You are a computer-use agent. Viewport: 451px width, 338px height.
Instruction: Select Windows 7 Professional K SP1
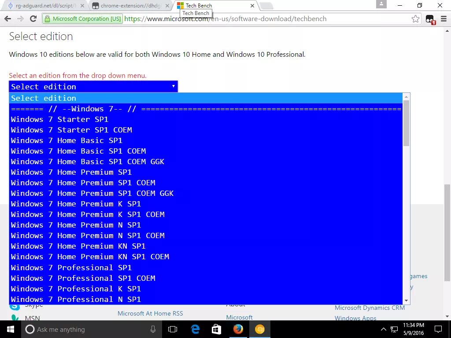click(206, 289)
